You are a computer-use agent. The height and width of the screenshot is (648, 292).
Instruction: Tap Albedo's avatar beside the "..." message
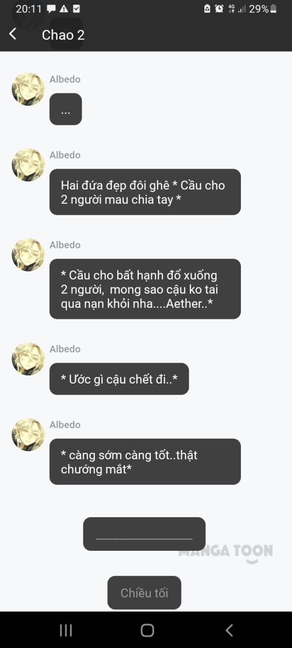[28, 89]
